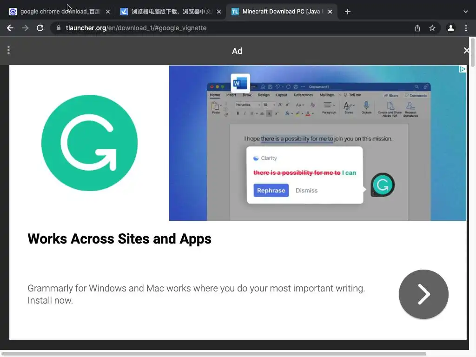Share this page using the share icon
Image resolution: width=476 pixels, height=357 pixels.
click(x=417, y=28)
